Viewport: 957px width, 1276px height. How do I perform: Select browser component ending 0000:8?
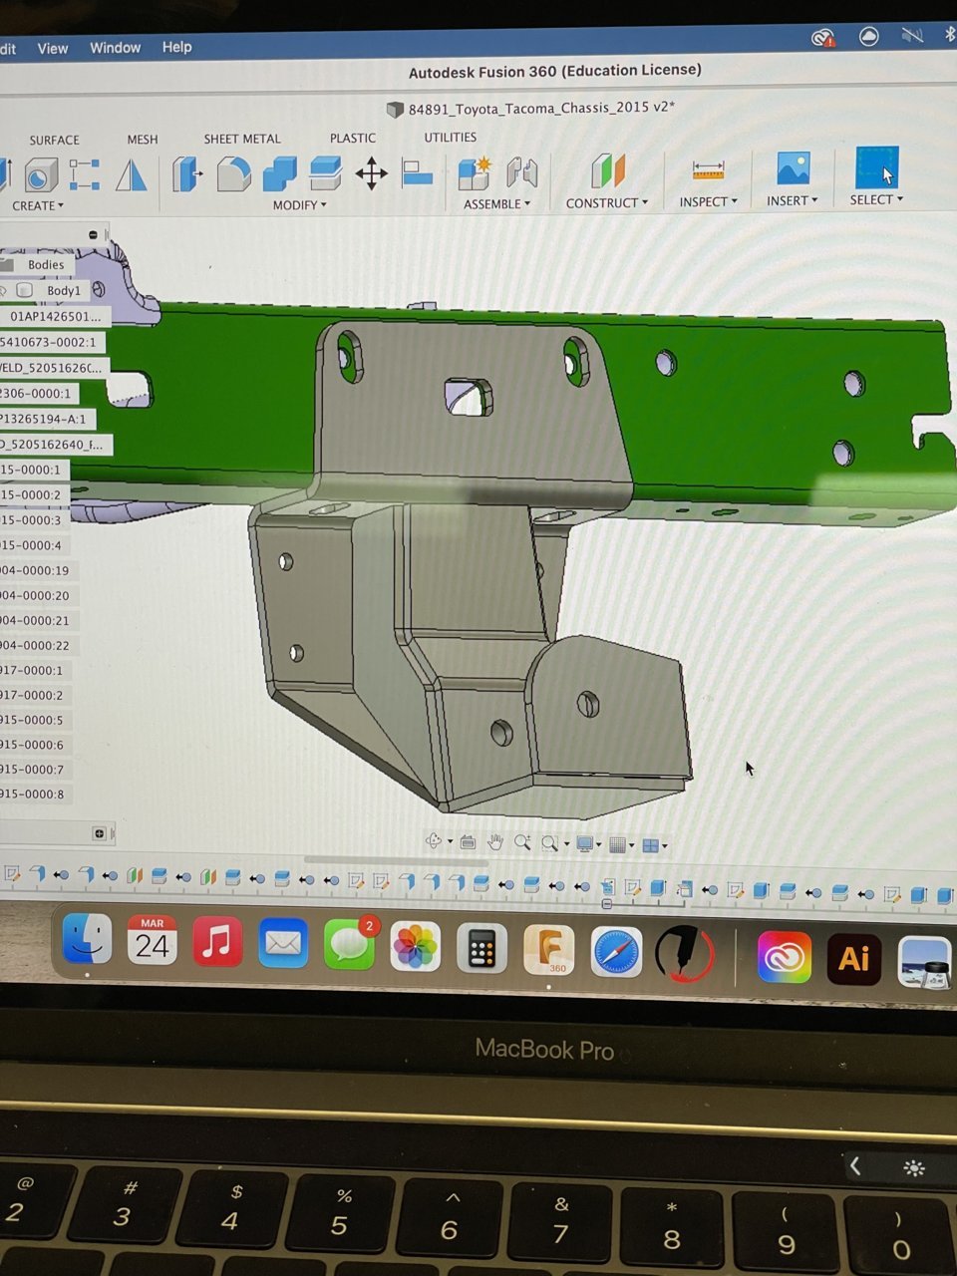coord(32,795)
